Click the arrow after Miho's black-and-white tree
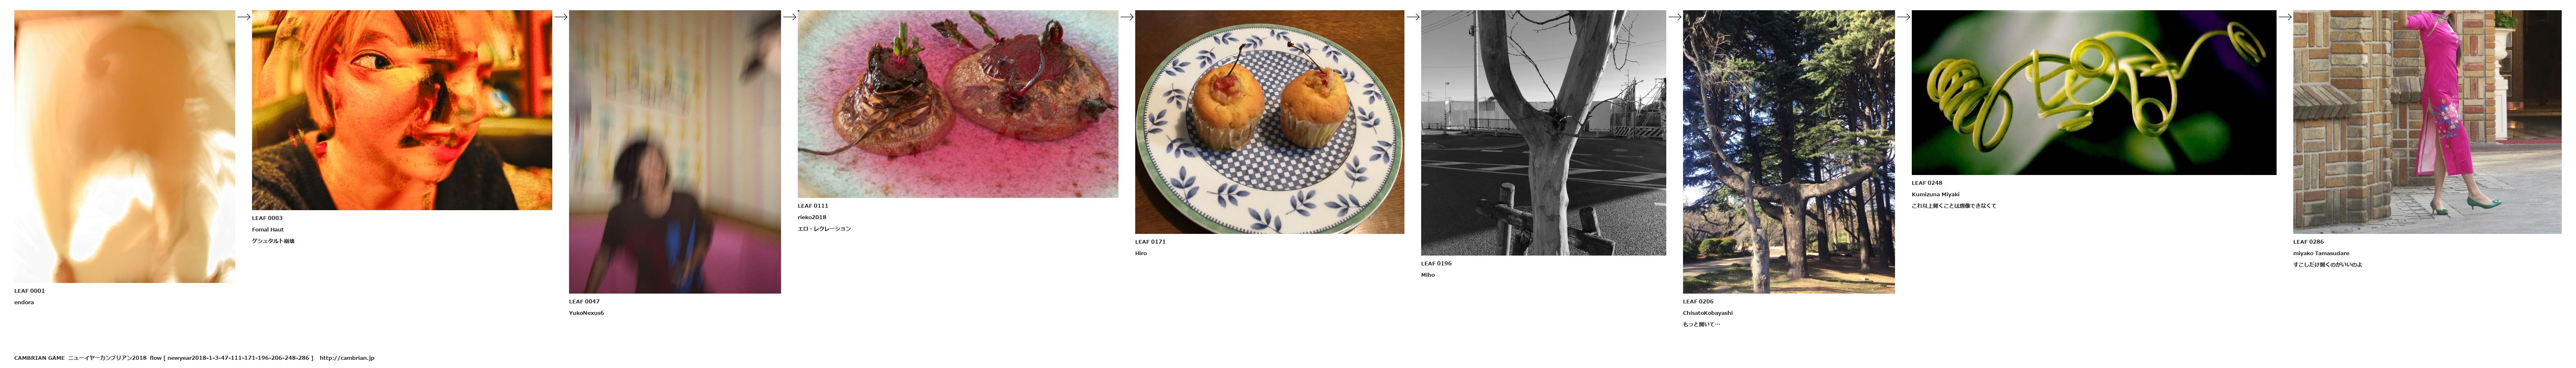Screen dimensions: 2576x368 (1674, 17)
